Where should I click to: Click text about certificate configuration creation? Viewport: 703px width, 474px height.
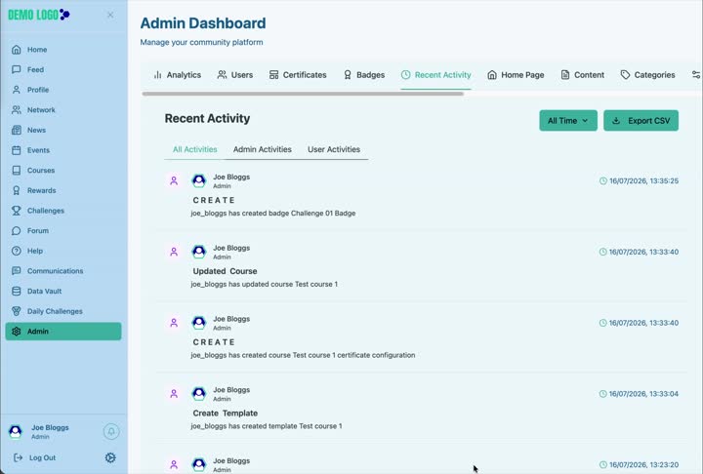[303, 355]
